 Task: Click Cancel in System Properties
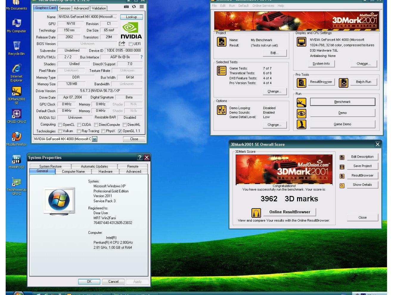coord(114,282)
